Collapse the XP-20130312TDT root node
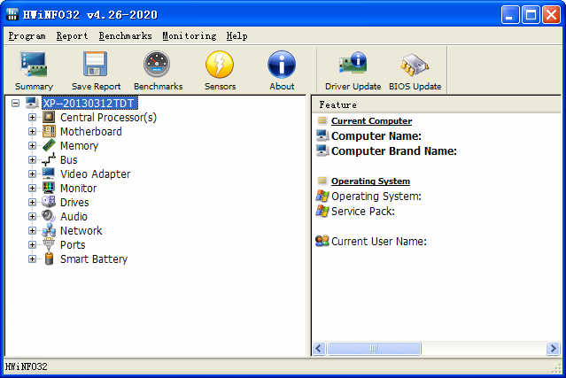 (x=15, y=104)
